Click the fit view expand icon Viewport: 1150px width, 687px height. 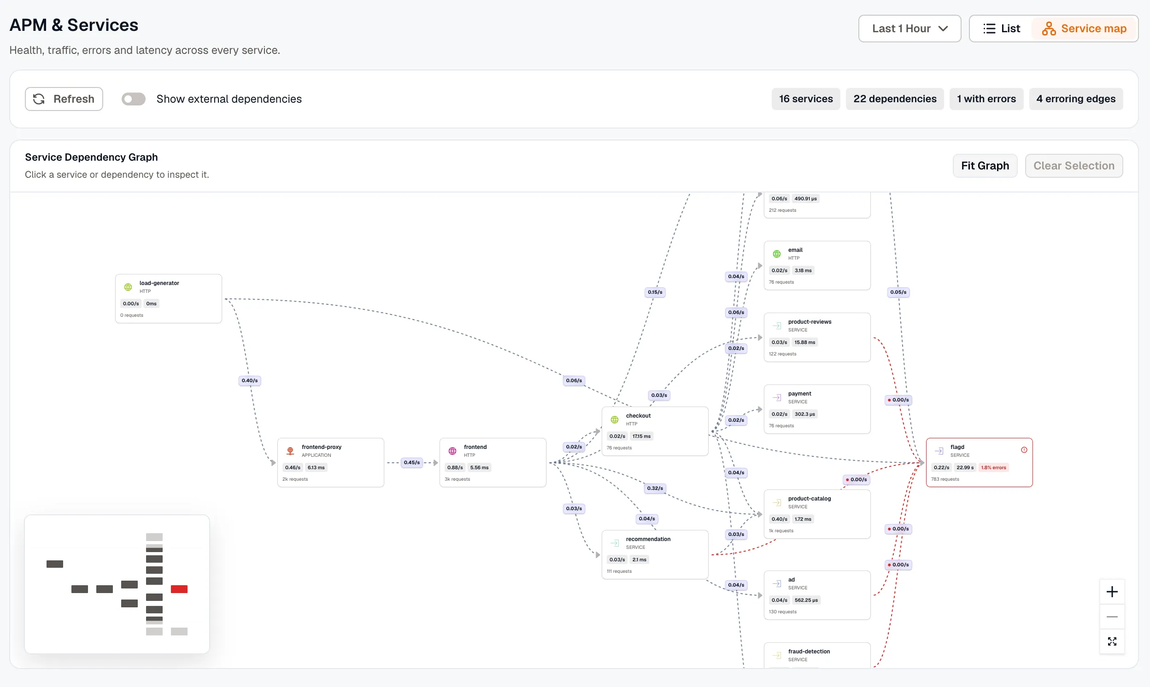point(1112,641)
